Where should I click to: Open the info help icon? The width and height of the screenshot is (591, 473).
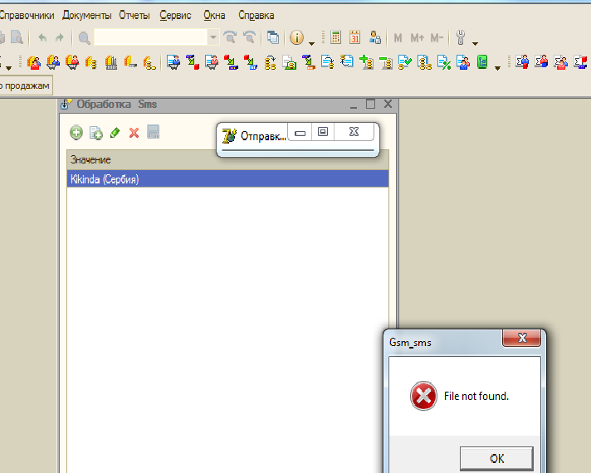[296, 37]
